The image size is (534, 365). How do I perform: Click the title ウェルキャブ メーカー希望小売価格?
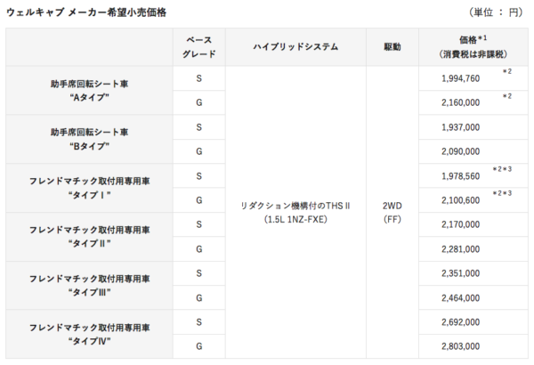[86, 12]
